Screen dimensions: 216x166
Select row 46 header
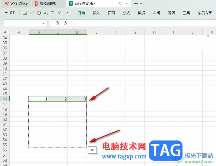coord(5,99)
